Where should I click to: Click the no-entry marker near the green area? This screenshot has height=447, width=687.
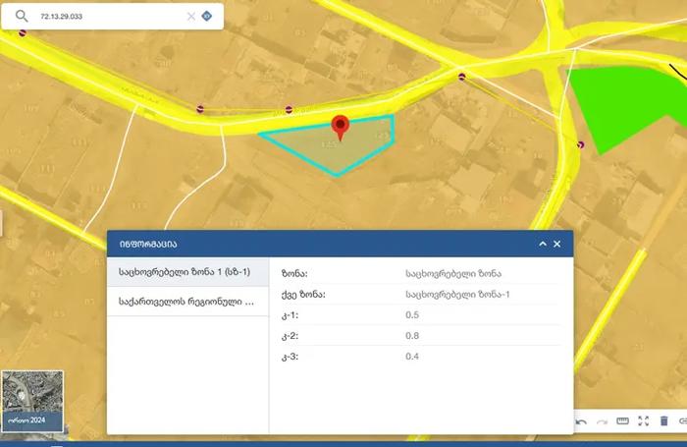pos(581,144)
